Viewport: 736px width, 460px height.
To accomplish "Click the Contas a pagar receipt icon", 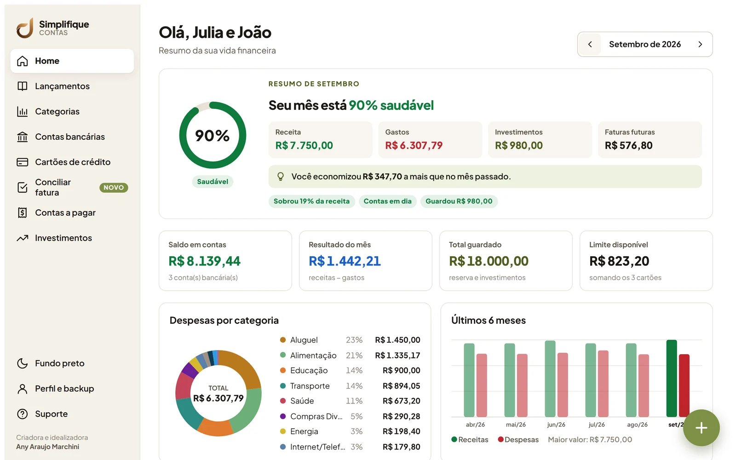I will point(23,213).
